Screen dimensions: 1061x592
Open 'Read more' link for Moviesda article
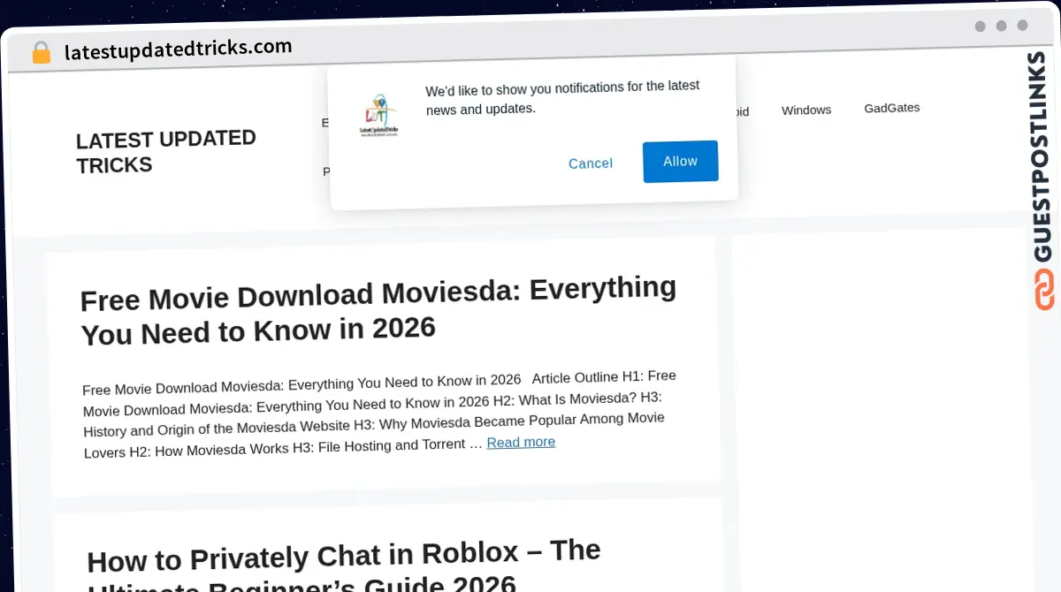[x=521, y=442]
